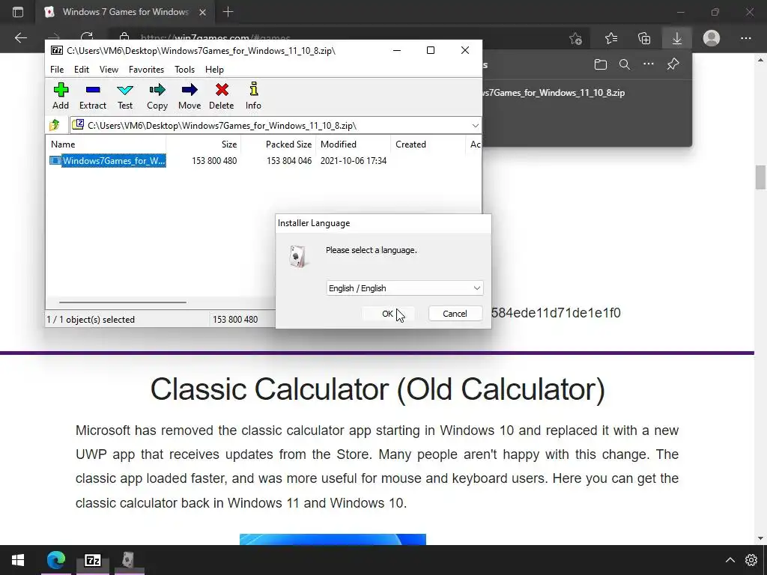Search downloads in Edge downloads panel

click(x=624, y=64)
